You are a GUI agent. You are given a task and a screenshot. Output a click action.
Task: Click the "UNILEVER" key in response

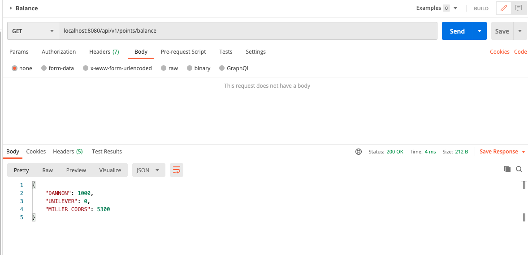tap(61, 201)
